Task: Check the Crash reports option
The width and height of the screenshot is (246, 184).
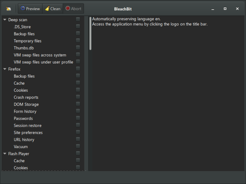Action: point(78,97)
